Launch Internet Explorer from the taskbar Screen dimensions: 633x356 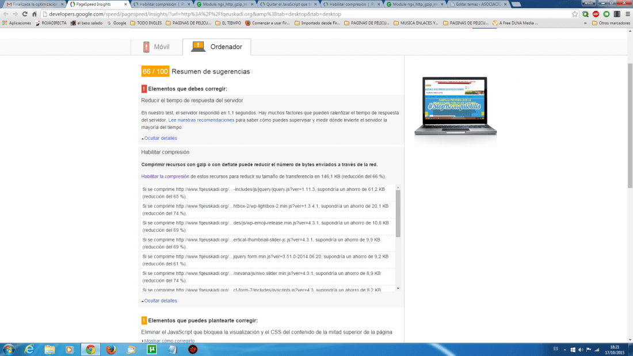click(x=29, y=350)
